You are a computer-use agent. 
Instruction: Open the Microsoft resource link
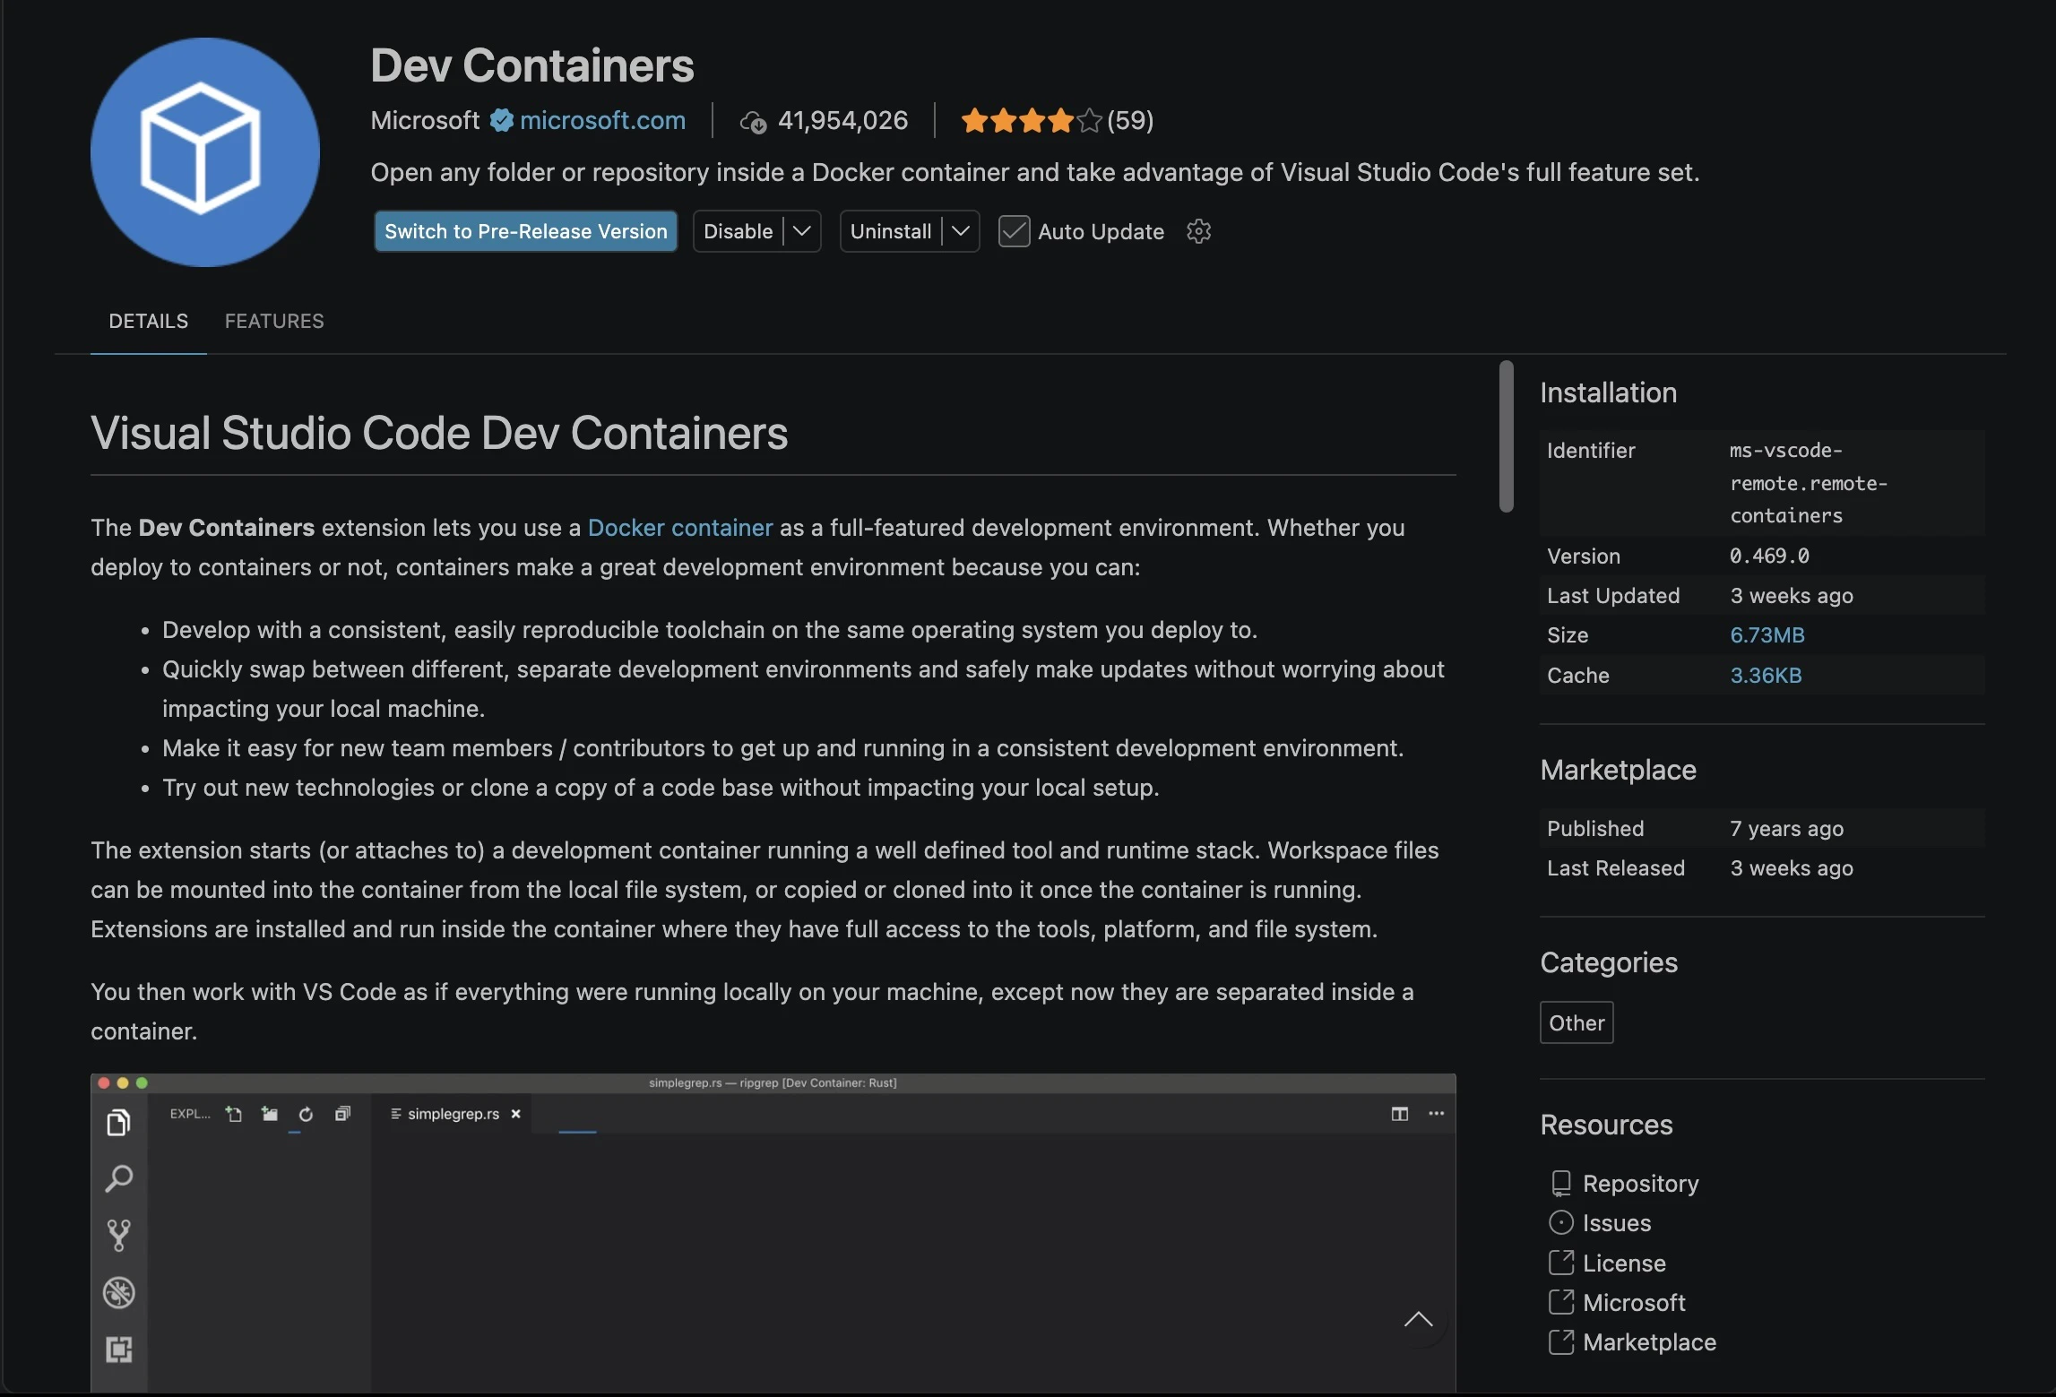click(x=1634, y=1303)
